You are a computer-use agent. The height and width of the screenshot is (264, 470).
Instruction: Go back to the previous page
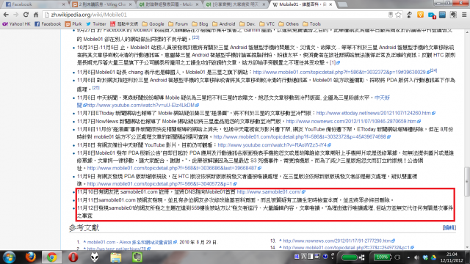(x=6, y=15)
